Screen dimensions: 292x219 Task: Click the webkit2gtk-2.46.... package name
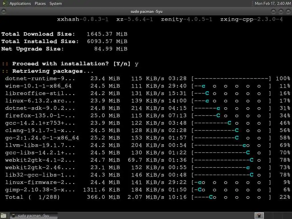click(x=40, y=168)
